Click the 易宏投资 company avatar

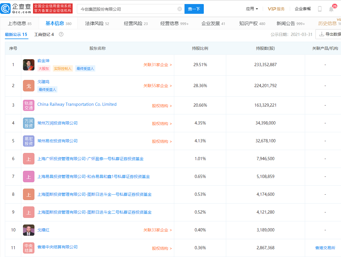point(29,141)
